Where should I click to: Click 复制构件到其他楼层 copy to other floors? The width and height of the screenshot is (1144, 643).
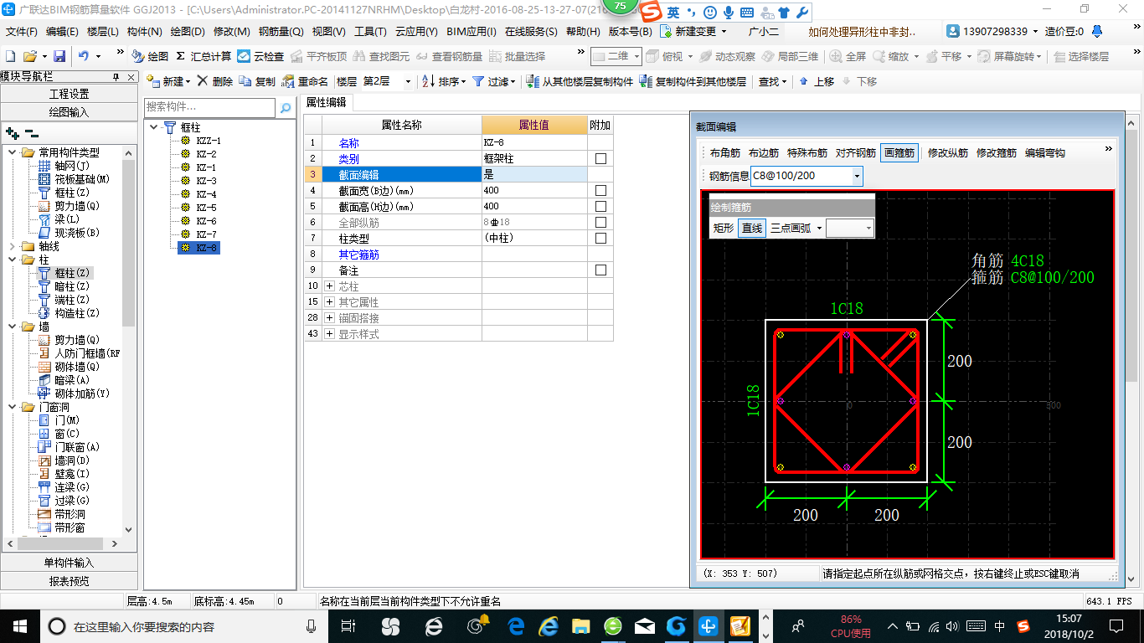click(x=693, y=81)
